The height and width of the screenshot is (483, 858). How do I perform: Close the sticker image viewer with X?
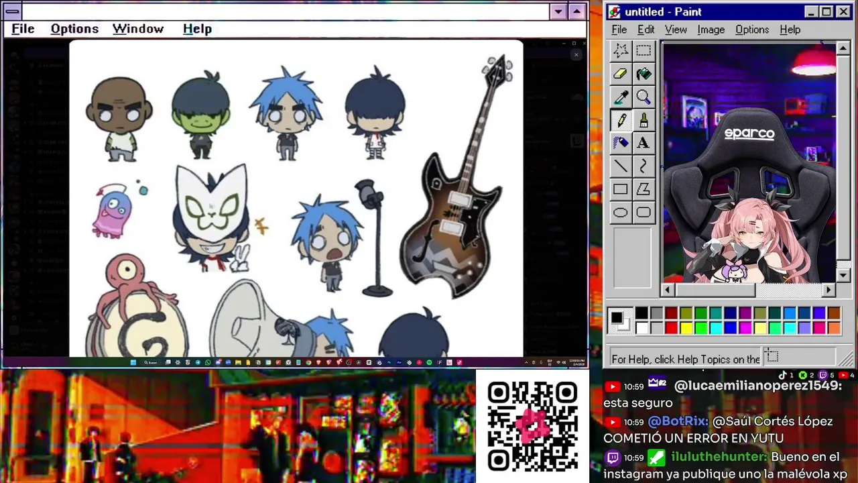click(576, 54)
